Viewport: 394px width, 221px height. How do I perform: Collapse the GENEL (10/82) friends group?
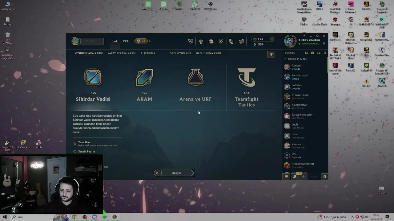tap(295, 59)
